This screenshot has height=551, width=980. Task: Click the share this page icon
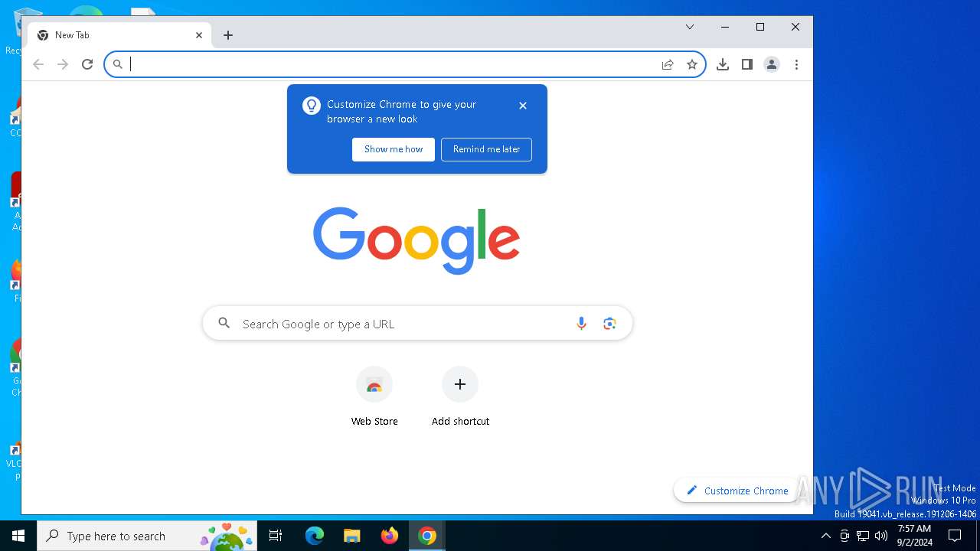pyautogui.click(x=668, y=65)
